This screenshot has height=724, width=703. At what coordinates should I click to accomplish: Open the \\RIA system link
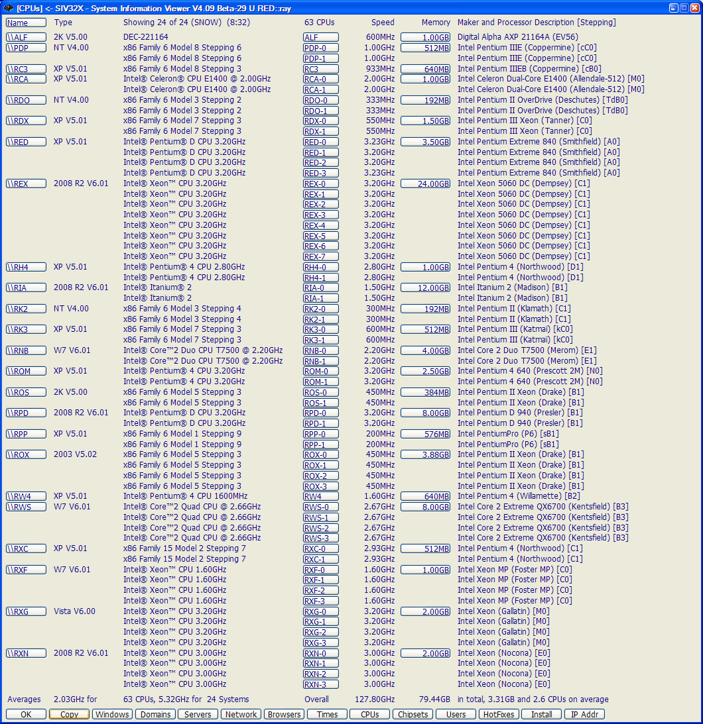(x=26, y=287)
